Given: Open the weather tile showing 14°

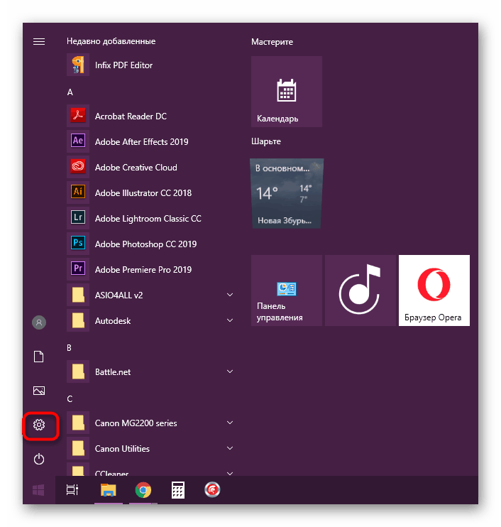Looking at the screenshot, I should (x=287, y=194).
